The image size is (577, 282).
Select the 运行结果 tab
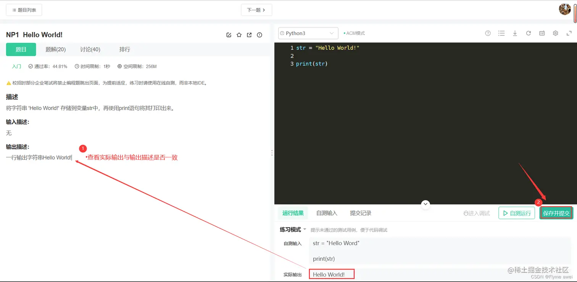coord(293,213)
